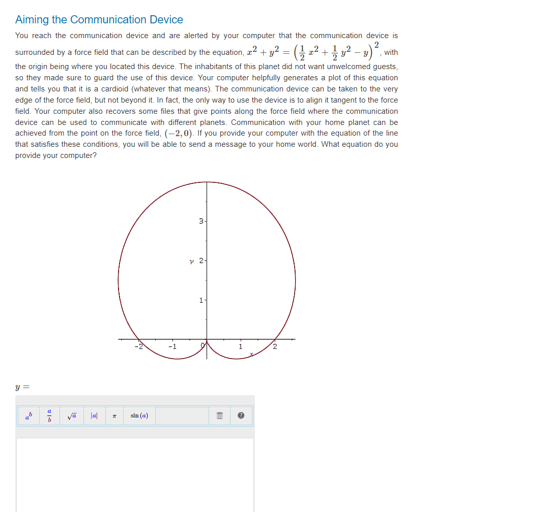Insert the π symbol from the toolbar

pyautogui.click(x=114, y=415)
